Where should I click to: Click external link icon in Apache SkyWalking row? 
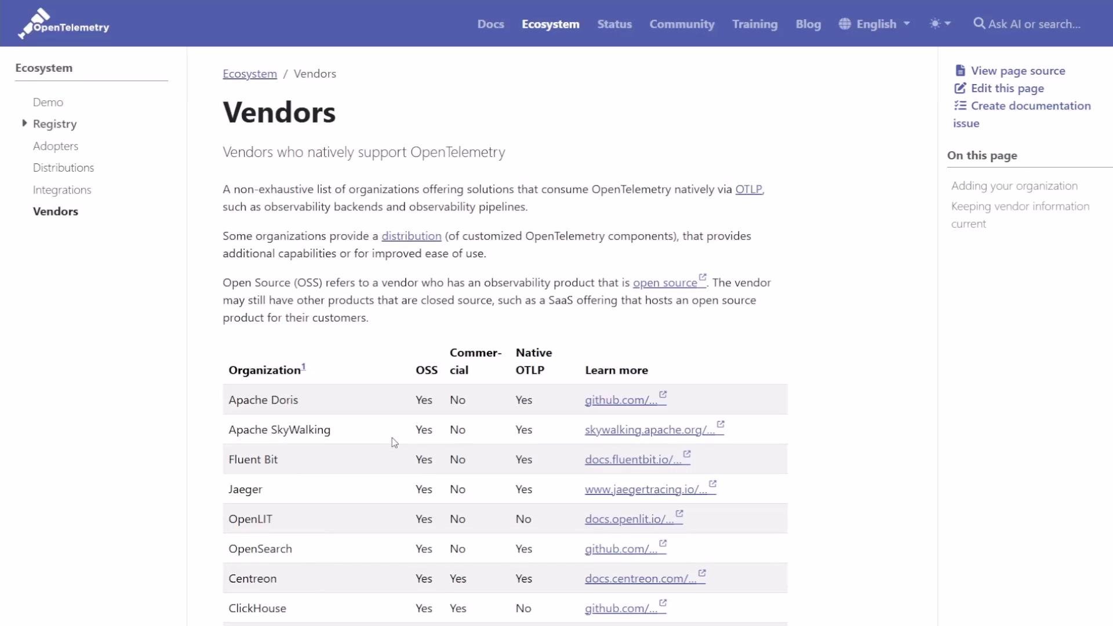[x=721, y=424]
